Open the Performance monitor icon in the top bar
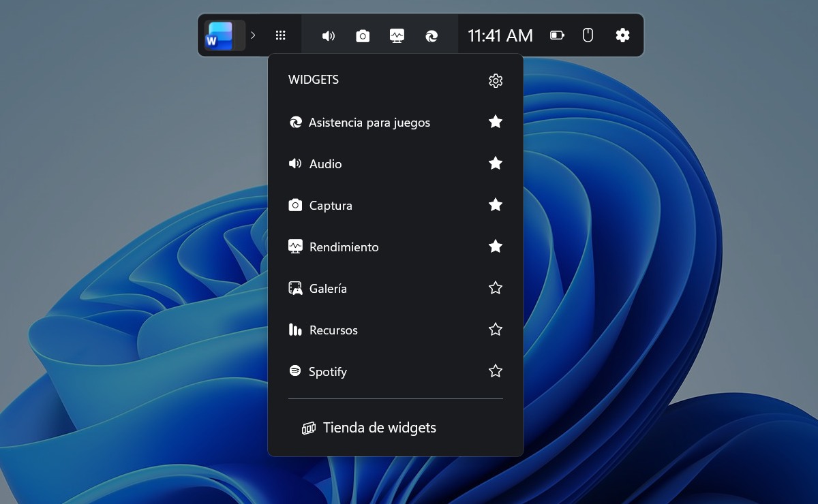Image resolution: width=818 pixels, height=504 pixels. pos(397,35)
